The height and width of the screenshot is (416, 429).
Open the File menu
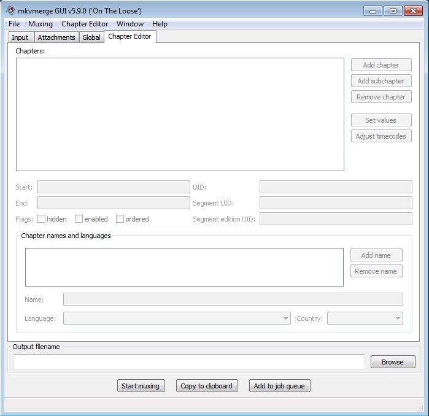click(x=14, y=24)
